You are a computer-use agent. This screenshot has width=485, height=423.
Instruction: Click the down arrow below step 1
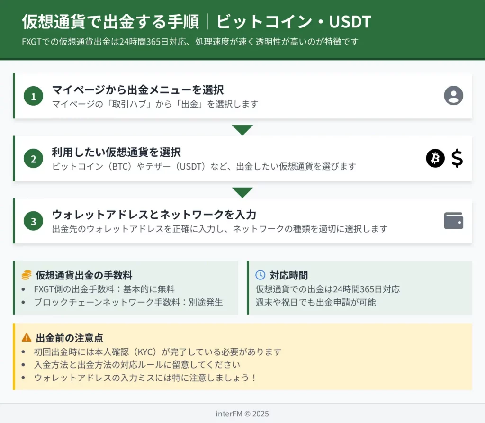click(242, 130)
